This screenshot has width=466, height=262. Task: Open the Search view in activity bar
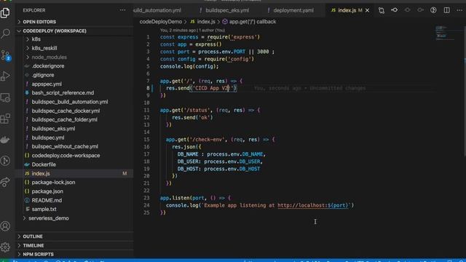pos(5,33)
